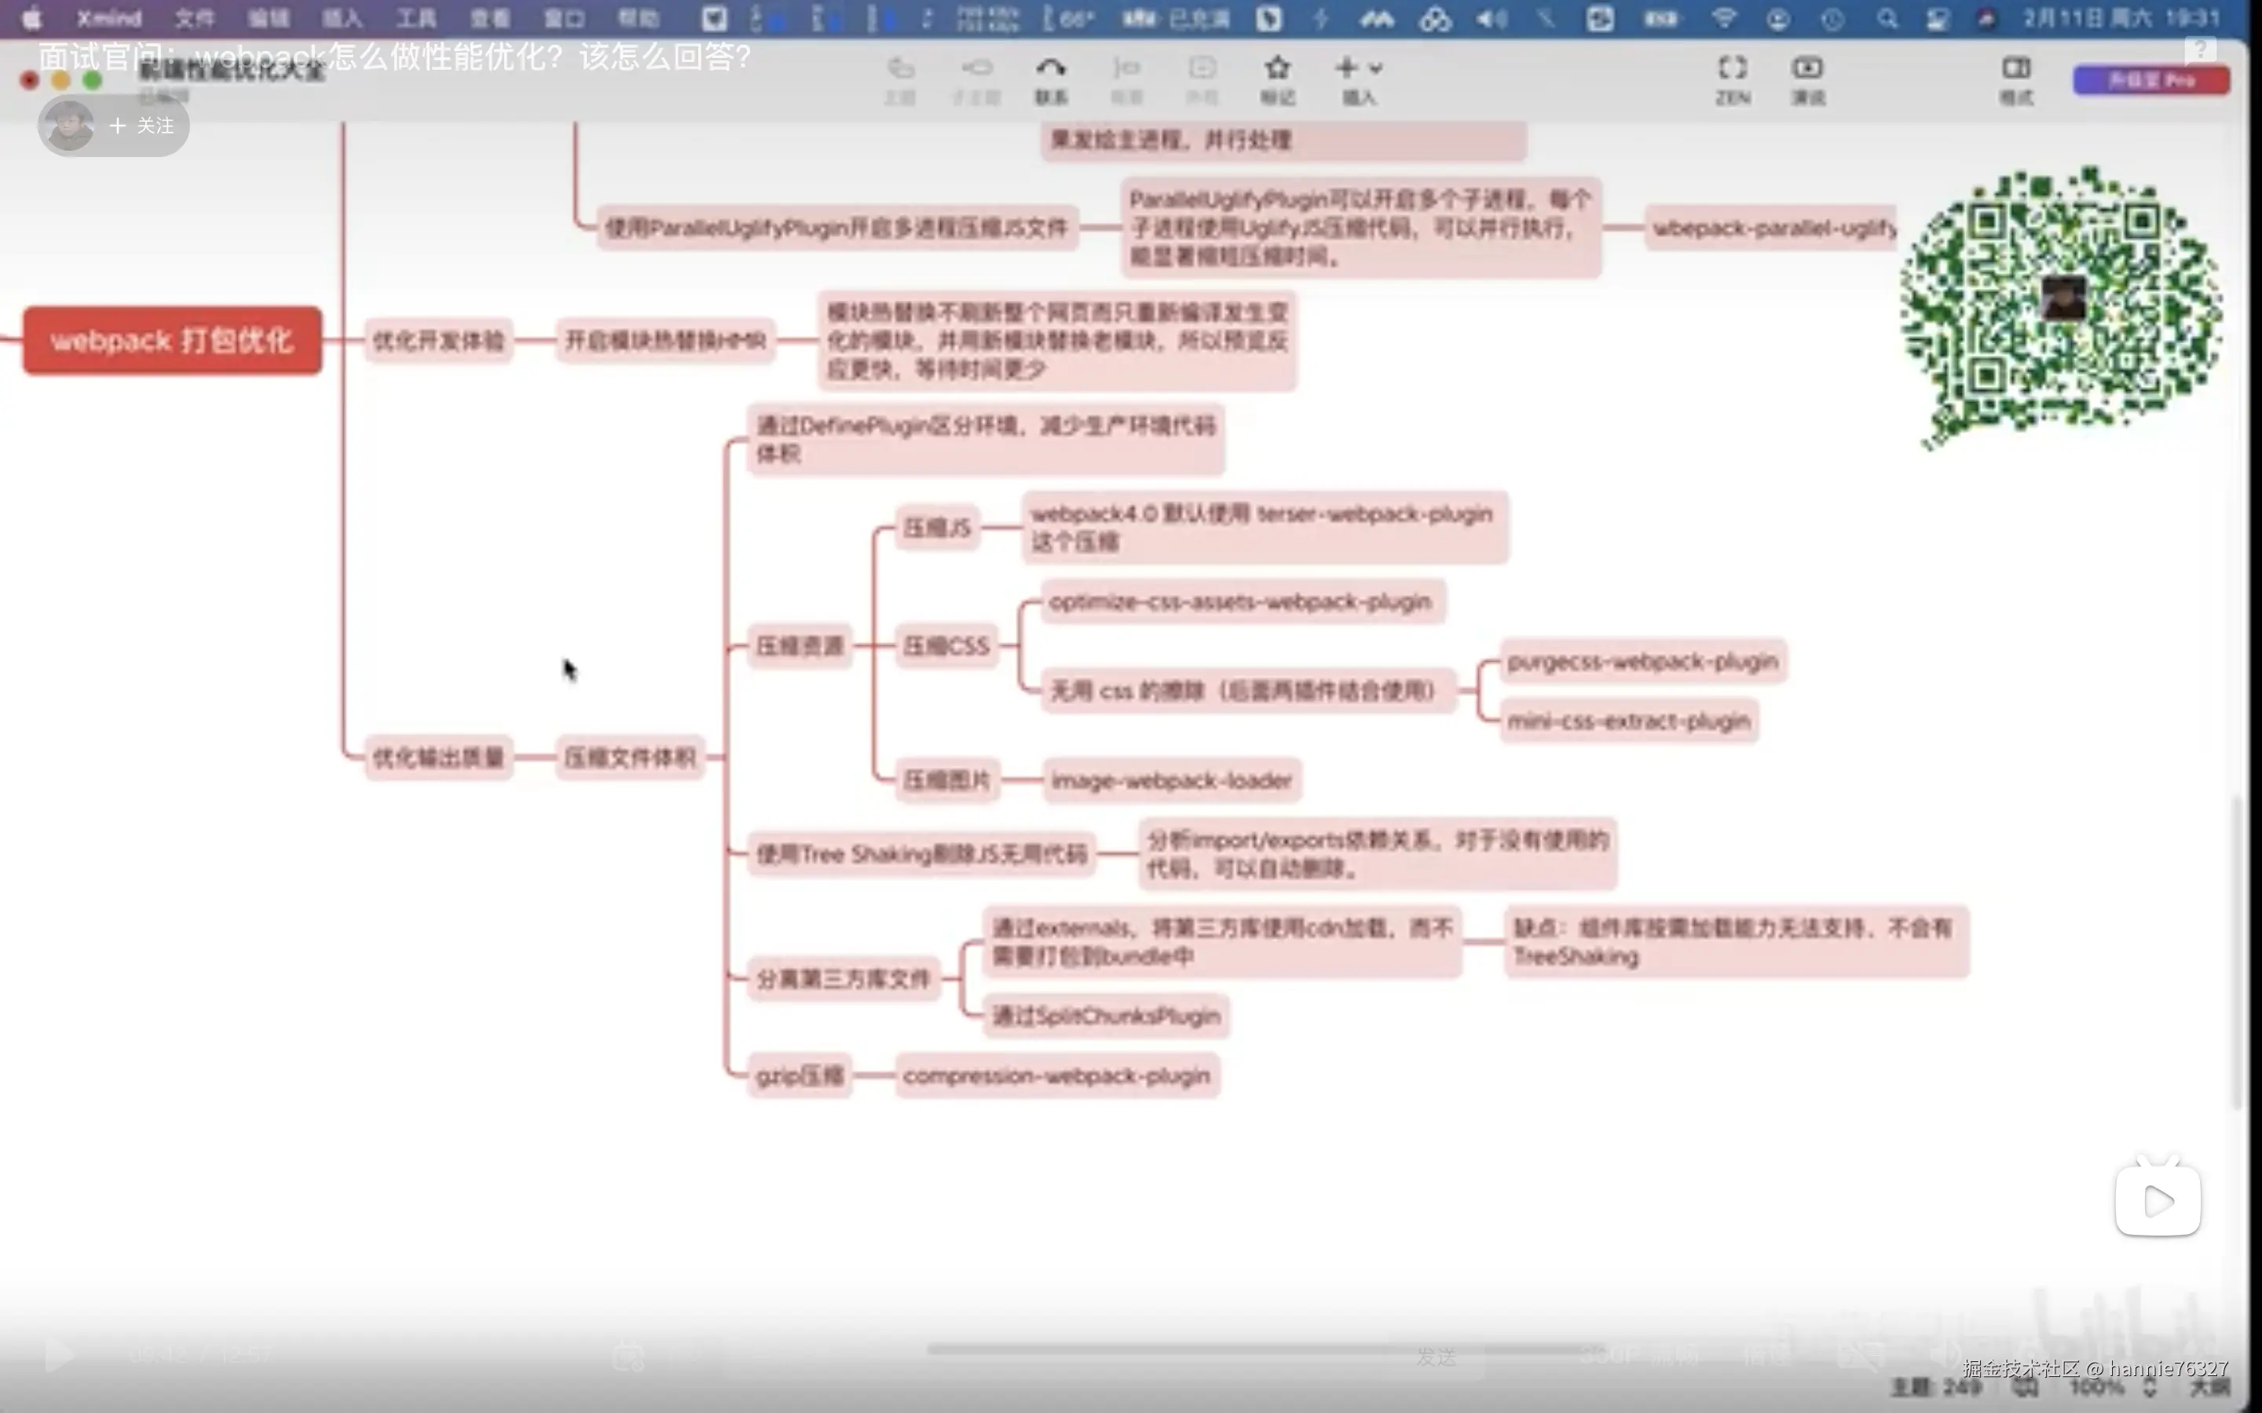Click the 升级至 Pro upgrade button
This screenshot has height=1413, width=2262.
(2150, 82)
